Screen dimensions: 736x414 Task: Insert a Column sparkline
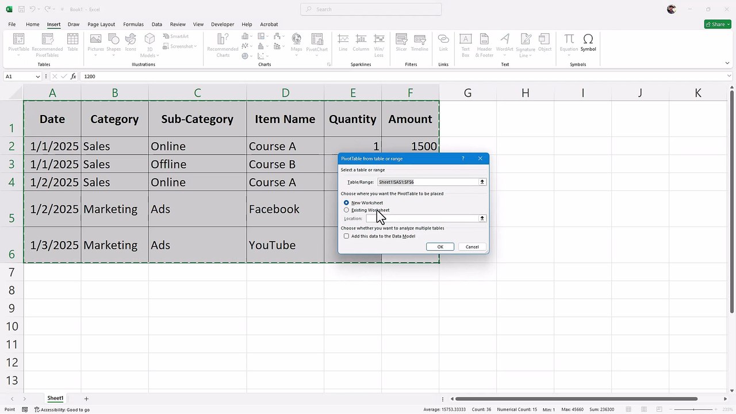click(361, 44)
